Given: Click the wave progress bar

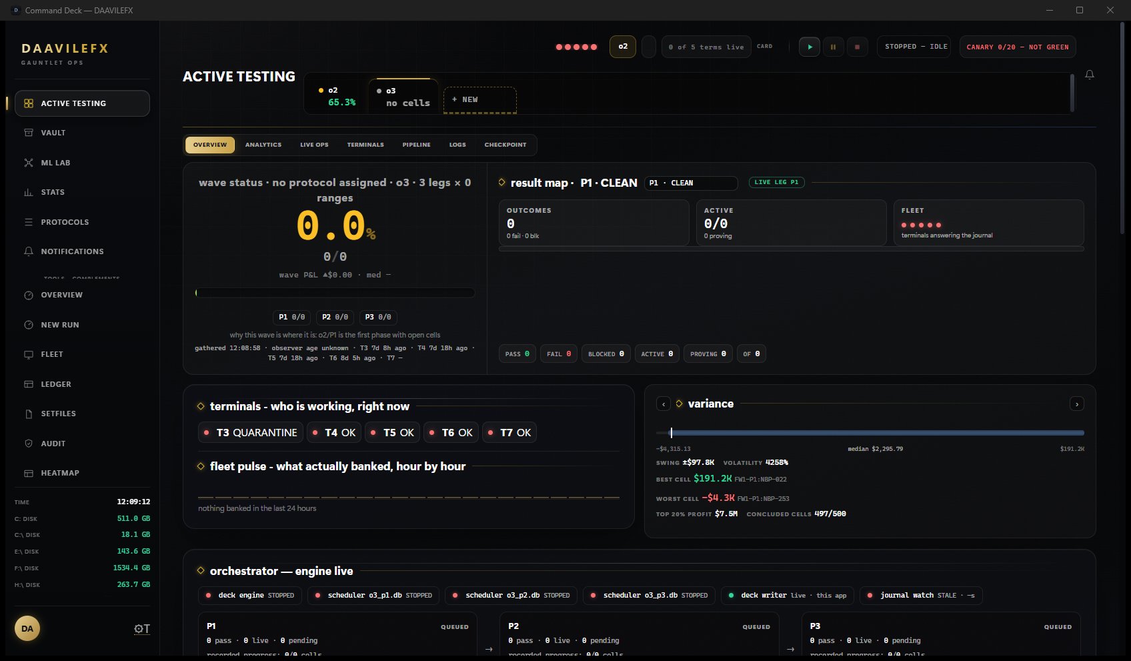Looking at the screenshot, I should [335, 293].
